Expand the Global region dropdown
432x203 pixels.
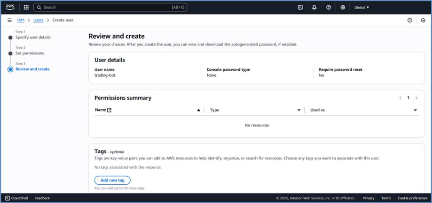point(361,8)
